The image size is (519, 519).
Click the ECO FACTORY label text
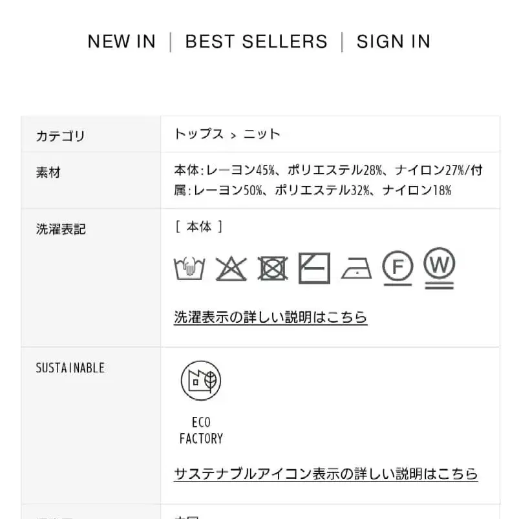pos(201,430)
